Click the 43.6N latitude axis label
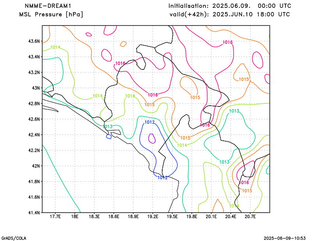This screenshot has width=312, height=241. click(34, 41)
